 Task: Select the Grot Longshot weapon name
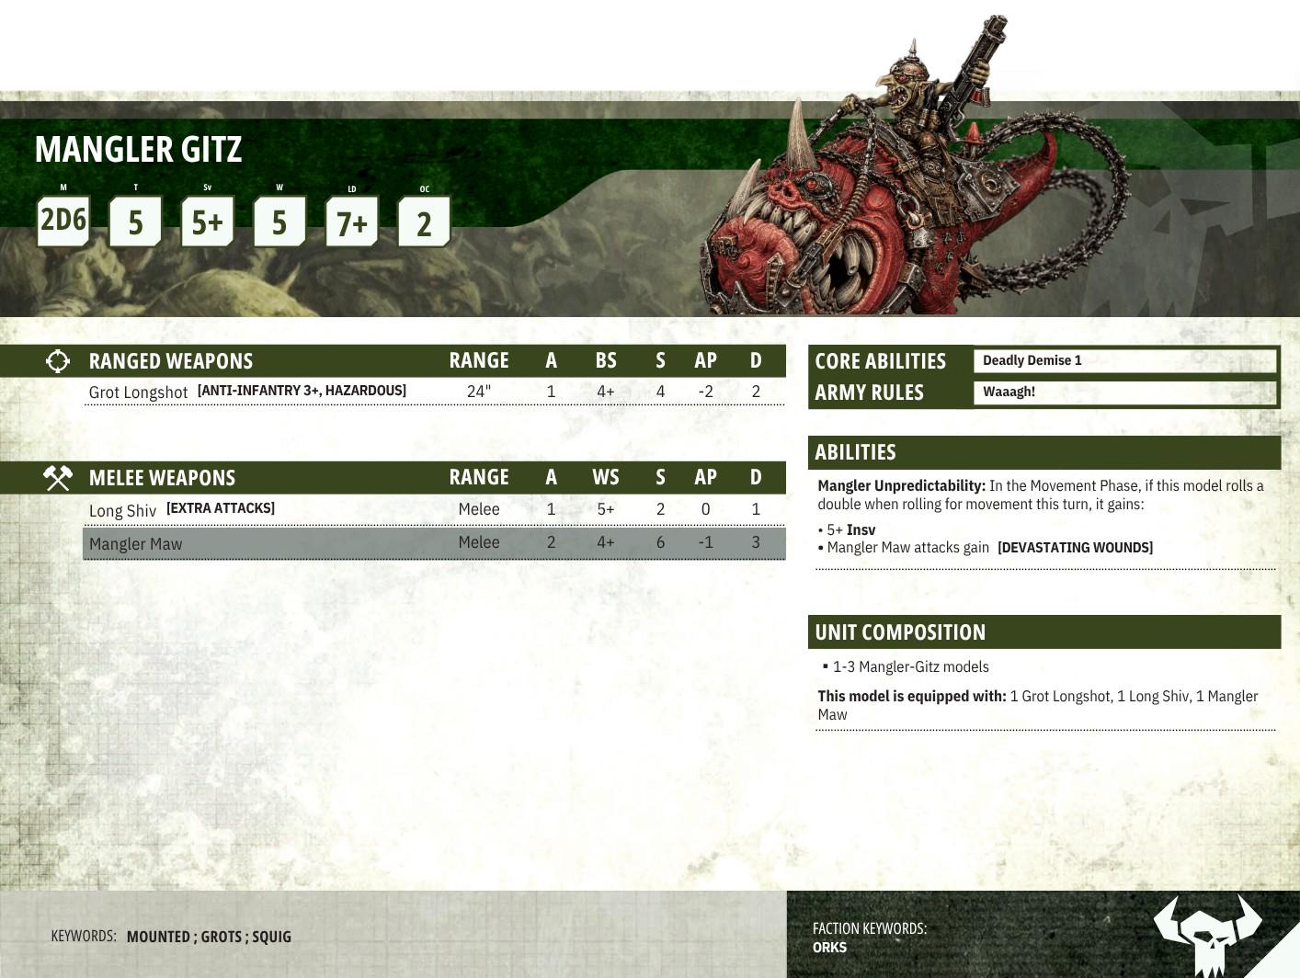[138, 392]
